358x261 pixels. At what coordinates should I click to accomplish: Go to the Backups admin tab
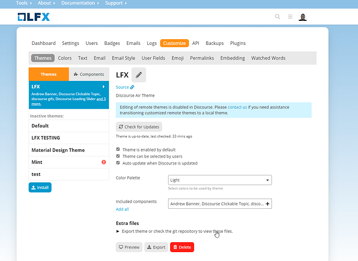[x=214, y=43]
